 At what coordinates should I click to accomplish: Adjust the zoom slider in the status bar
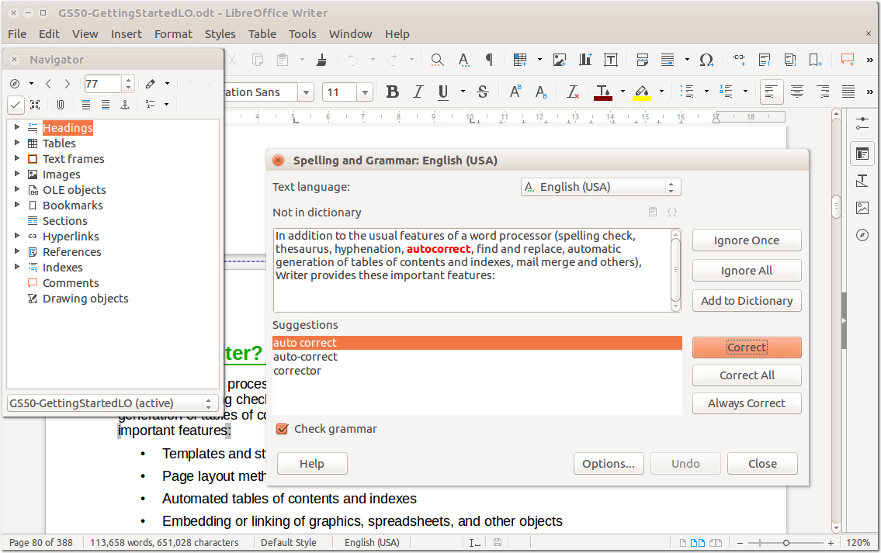(x=786, y=542)
